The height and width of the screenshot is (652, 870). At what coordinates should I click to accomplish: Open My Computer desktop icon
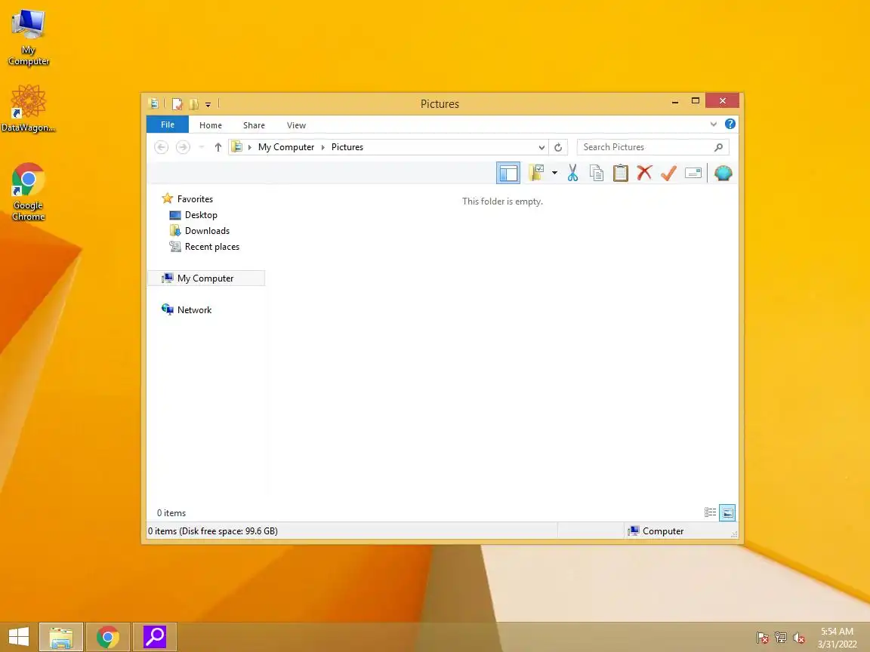click(x=28, y=38)
